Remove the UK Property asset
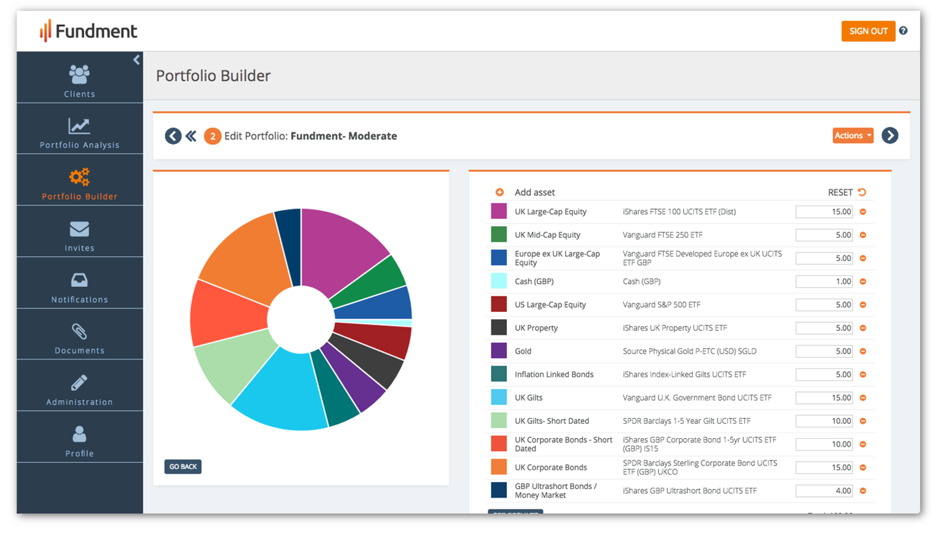Screen dimensions: 949x536 pos(863,328)
